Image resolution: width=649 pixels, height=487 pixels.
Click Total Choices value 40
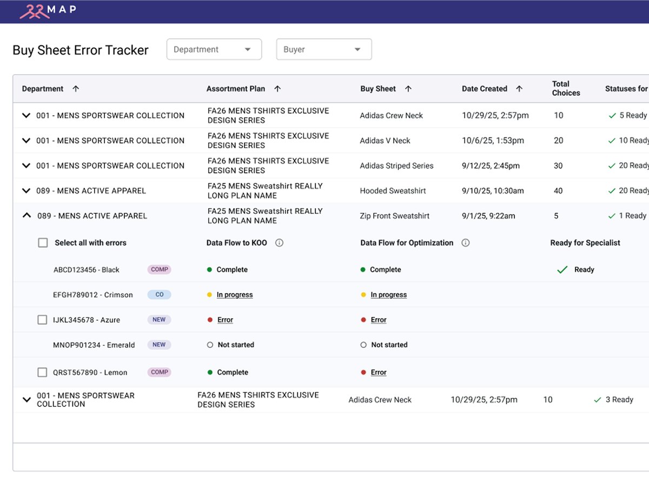coord(558,190)
